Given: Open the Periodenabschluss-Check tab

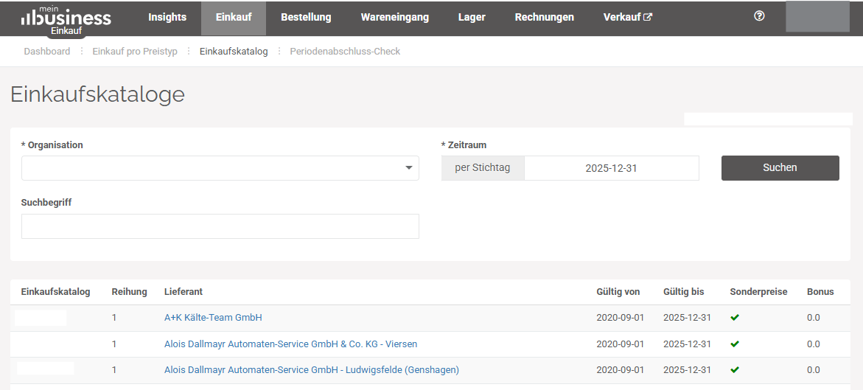Looking at the screenshot, I should [x=345, y=51].
